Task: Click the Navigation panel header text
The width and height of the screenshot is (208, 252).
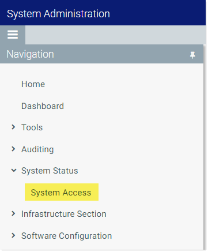Action: (x=30, y=54)
